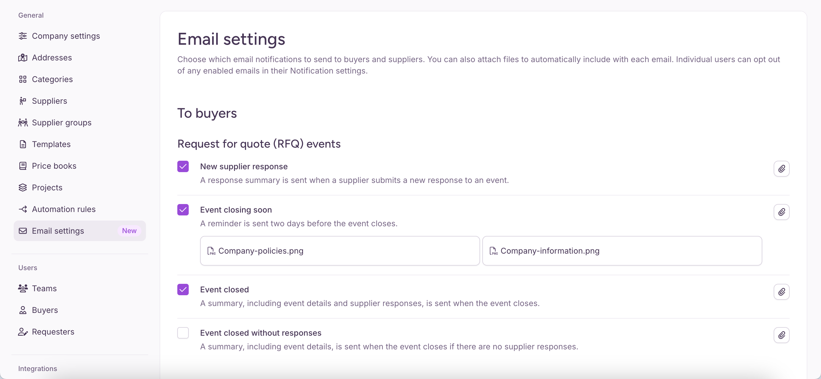Viewport: 821px width, 379px height.
Task: Click the 'New supplier response' label
Action: pos(244,167)
